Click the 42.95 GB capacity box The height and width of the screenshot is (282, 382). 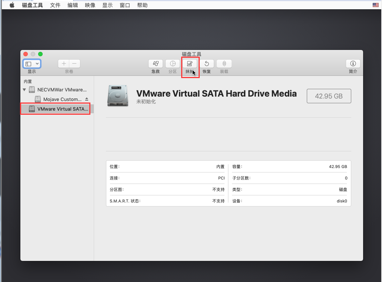click(x=329, y=96)
